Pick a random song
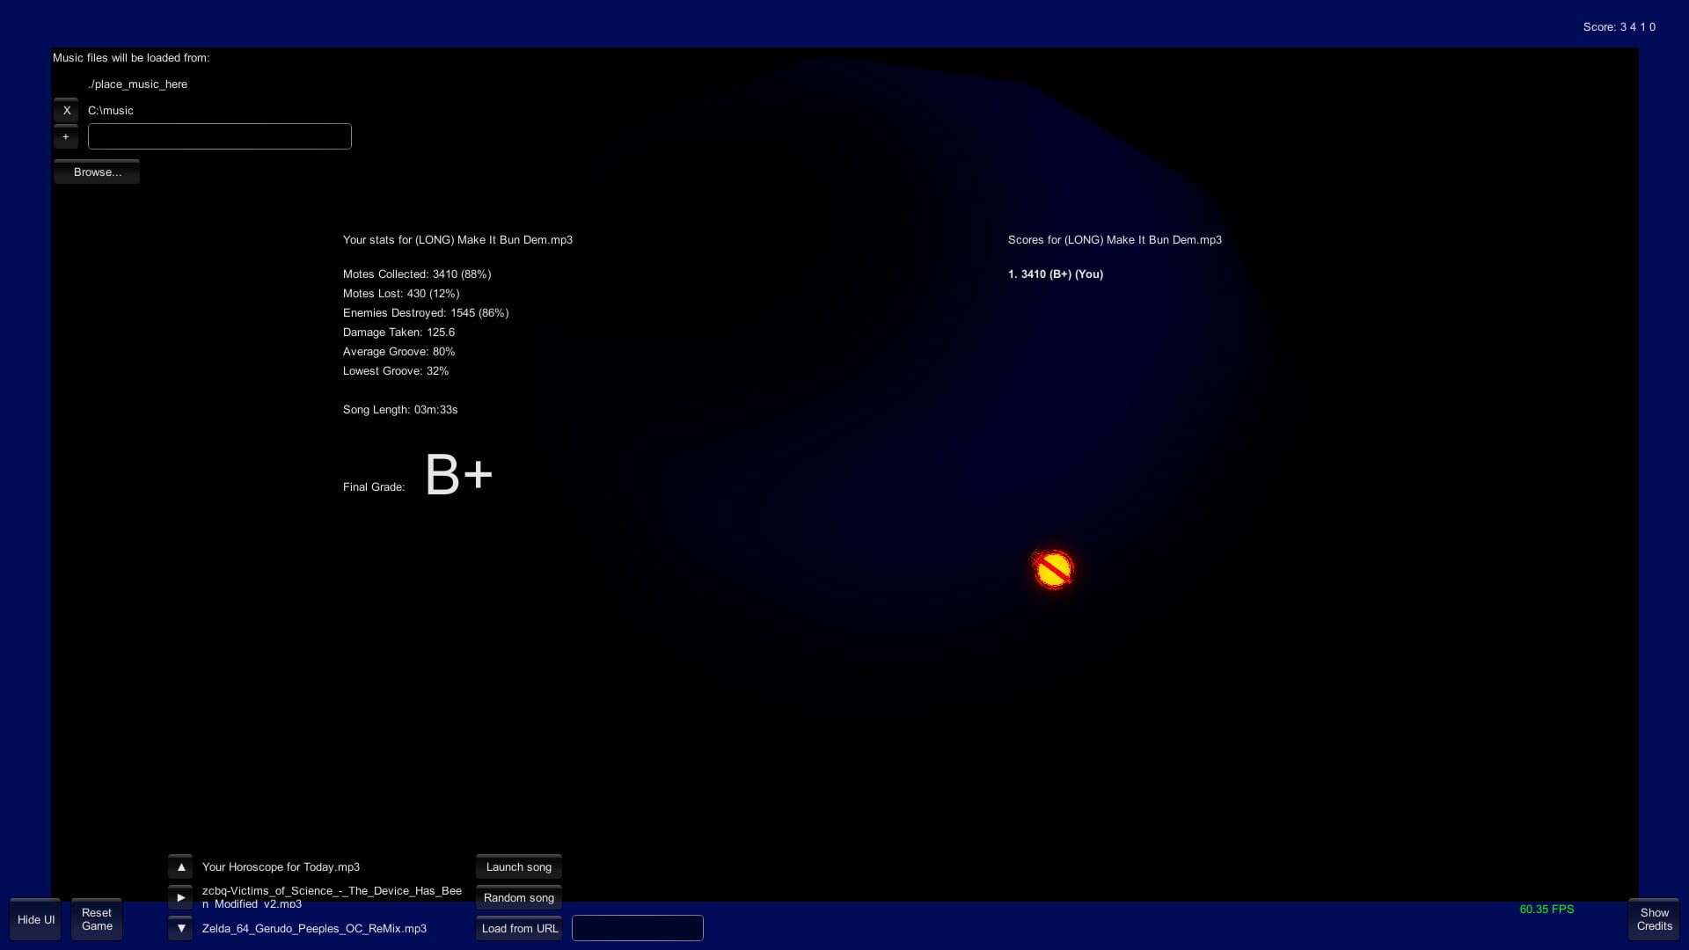 pos(518,897)
